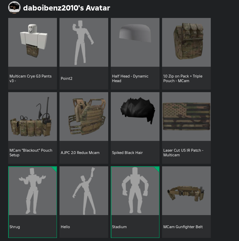Click the Laser Cut US IR Patch label

(183, 153)
